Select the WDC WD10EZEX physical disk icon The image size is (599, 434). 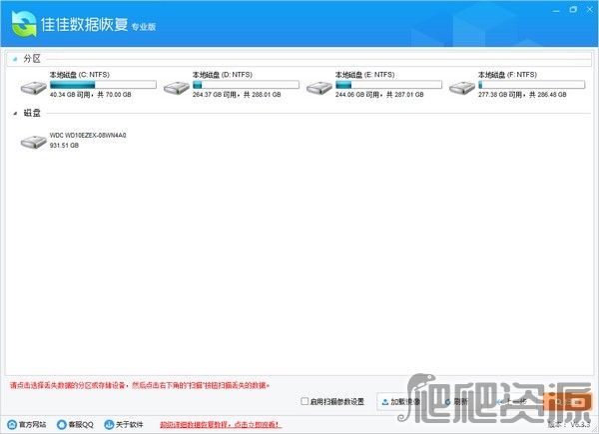point(34,142)
